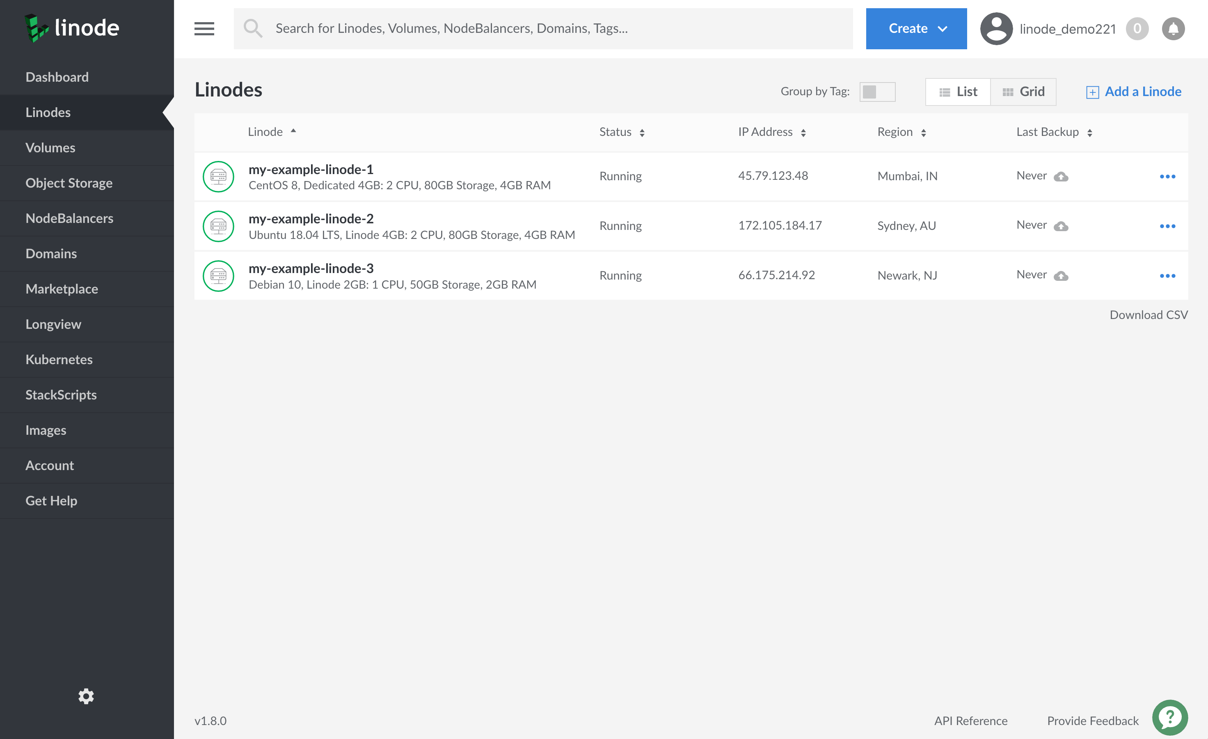The image size is (1208, 739).
Task: Enable backups cloud icon for my-example-linode-1
Action: tap(1061, 177)
